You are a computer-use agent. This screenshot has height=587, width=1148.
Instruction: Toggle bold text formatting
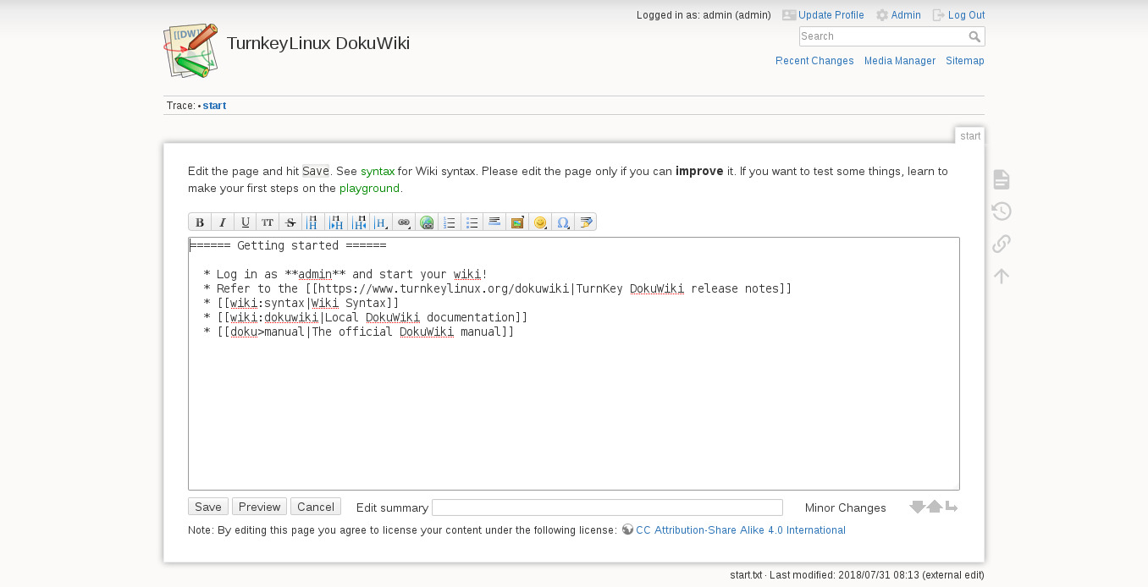(x=200, y=222)
